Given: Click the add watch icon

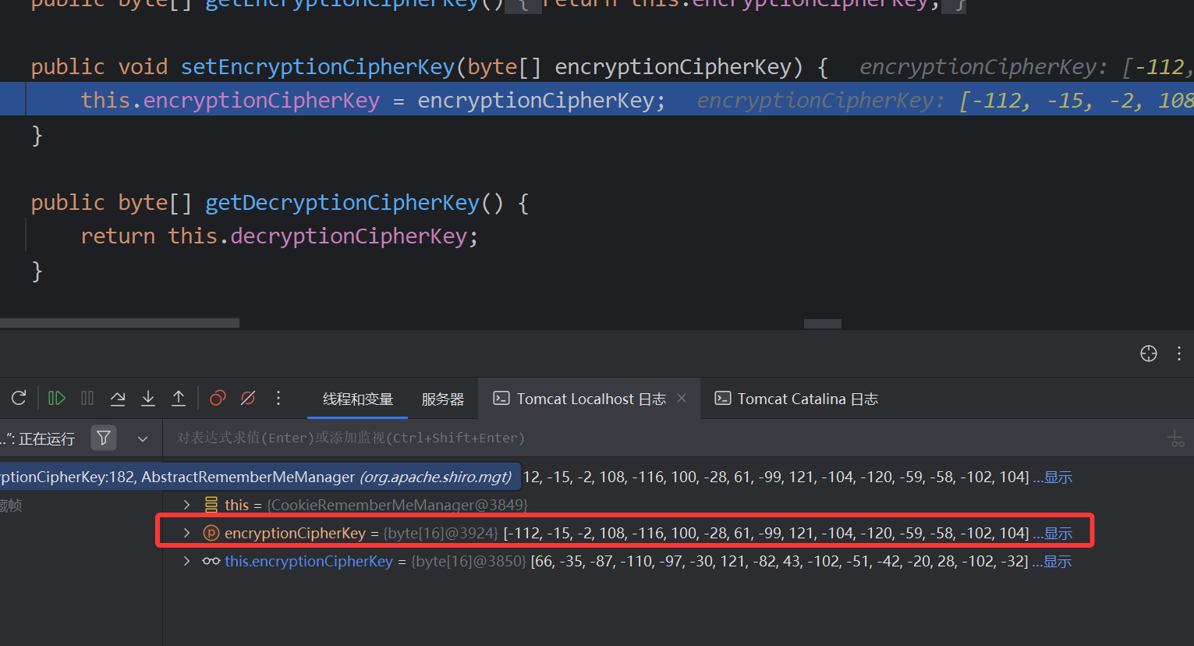Looking at the screenshot, I should tap(1175, 438).
